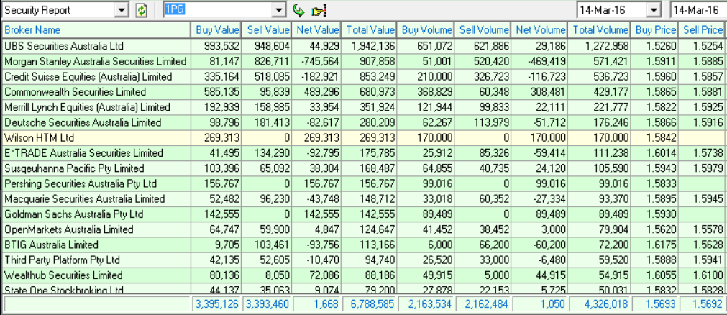The image size is (727, 315).
Task: Click BTIG buy price 1.6175
Action: 662,245
